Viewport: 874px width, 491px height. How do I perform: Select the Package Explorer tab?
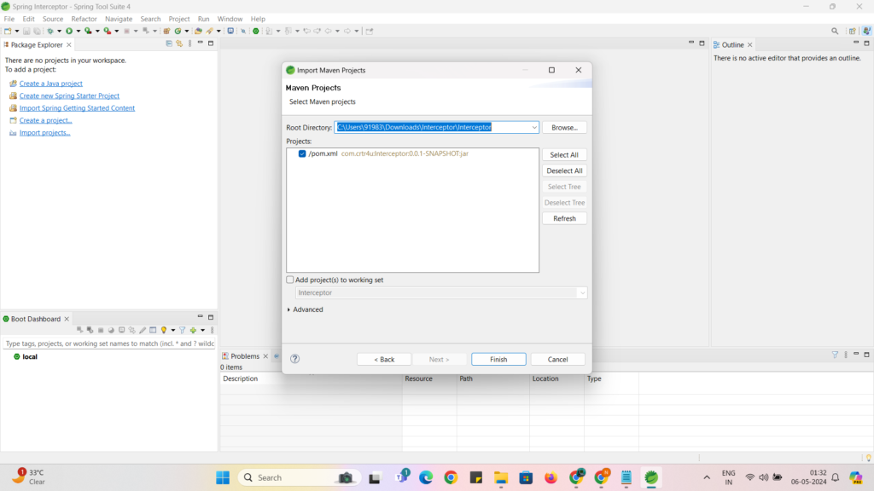tap(36, 44)
